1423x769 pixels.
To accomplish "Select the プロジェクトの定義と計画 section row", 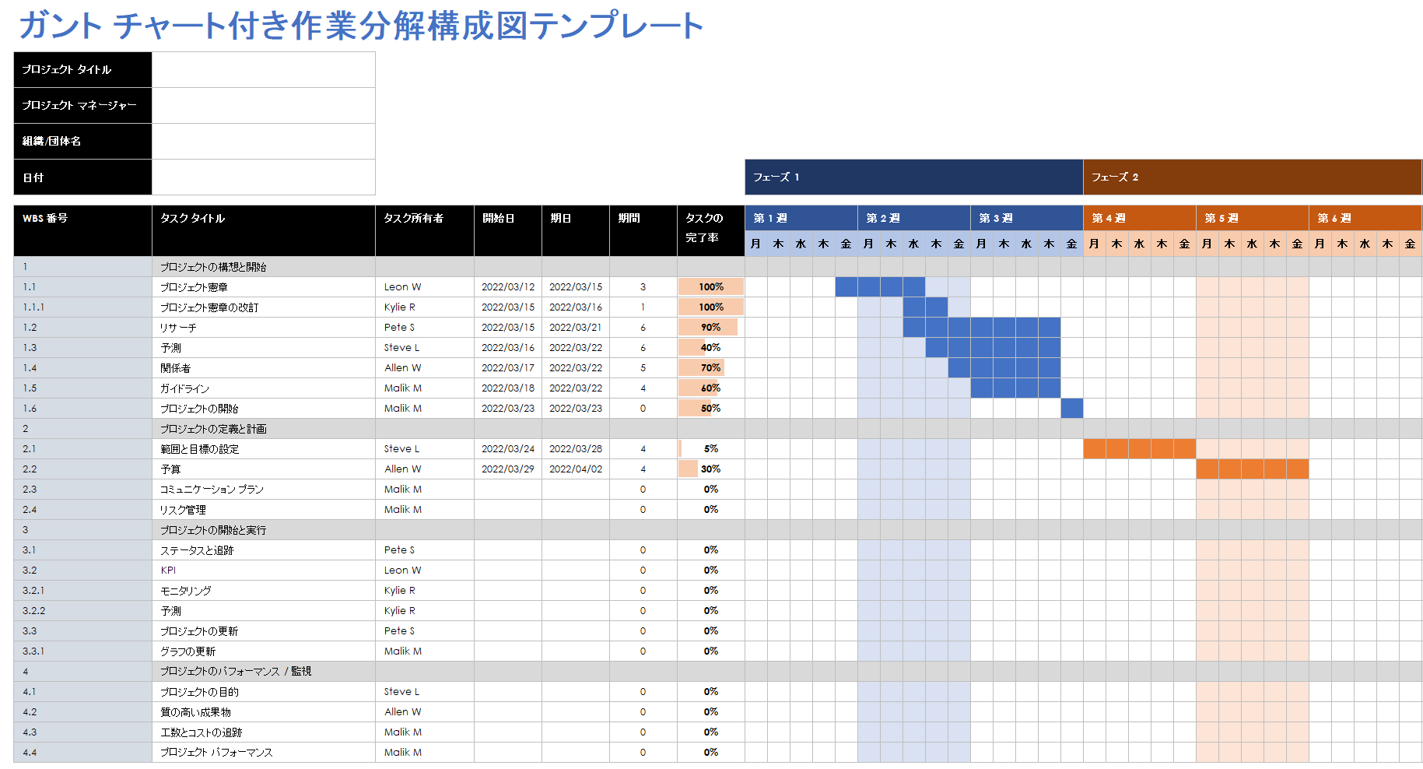I will point(717,429).
